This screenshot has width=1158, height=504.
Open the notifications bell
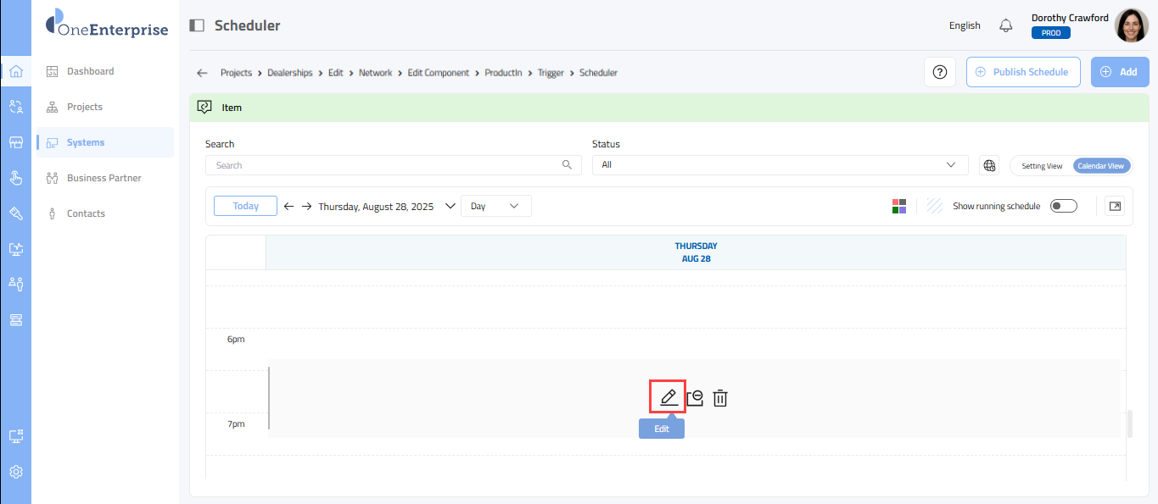[1006, 25]
